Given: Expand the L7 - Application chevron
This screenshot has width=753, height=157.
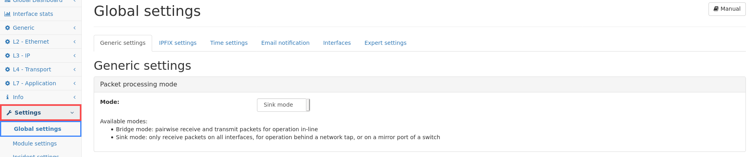Looking at the screenshot, I should [x=74, y=83].
